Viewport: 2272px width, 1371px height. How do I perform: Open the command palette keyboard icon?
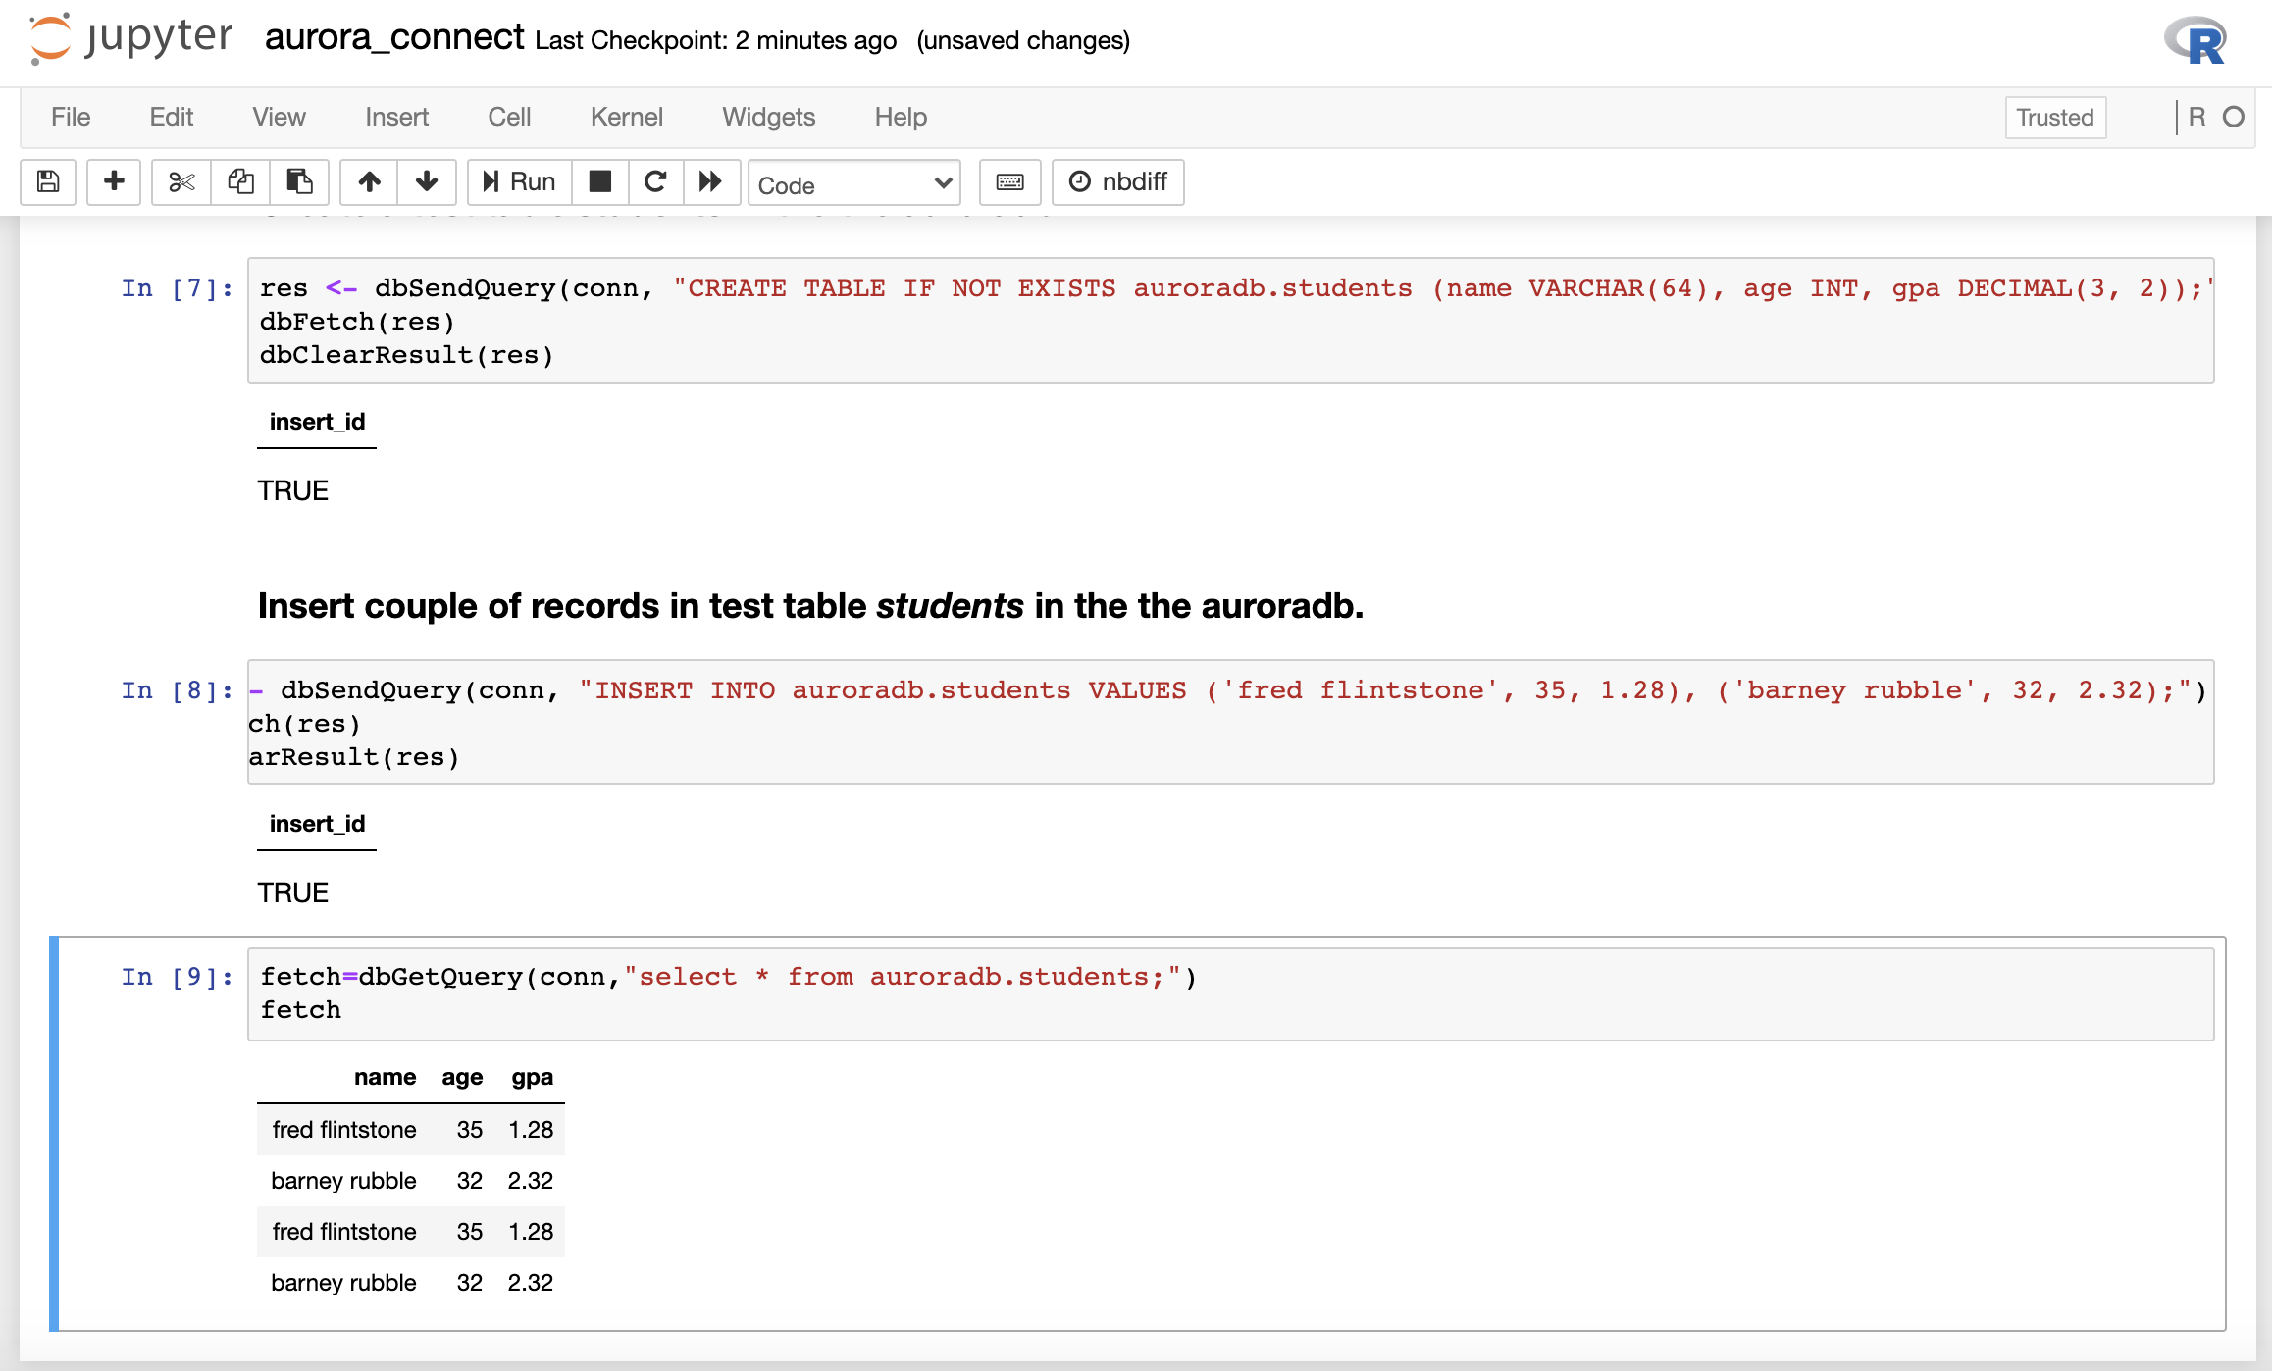click(x=1010, y=182)
